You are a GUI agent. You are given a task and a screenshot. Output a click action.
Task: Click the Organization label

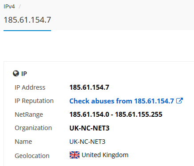pos(33,128)
